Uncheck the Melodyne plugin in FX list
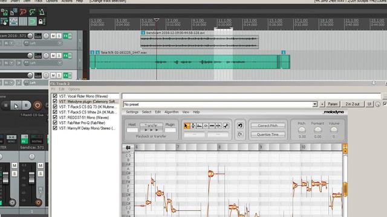 pyautogui.click(x=55, y=101)
